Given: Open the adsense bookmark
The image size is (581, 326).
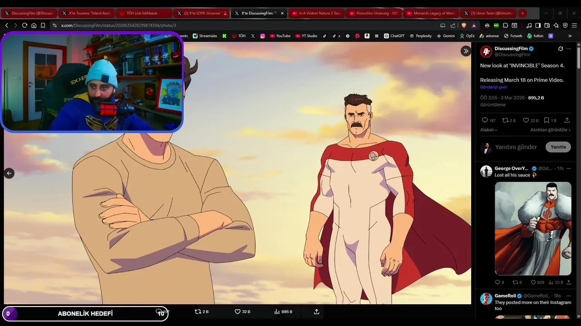Looking at the screenshot, I should tap(489, 36).
